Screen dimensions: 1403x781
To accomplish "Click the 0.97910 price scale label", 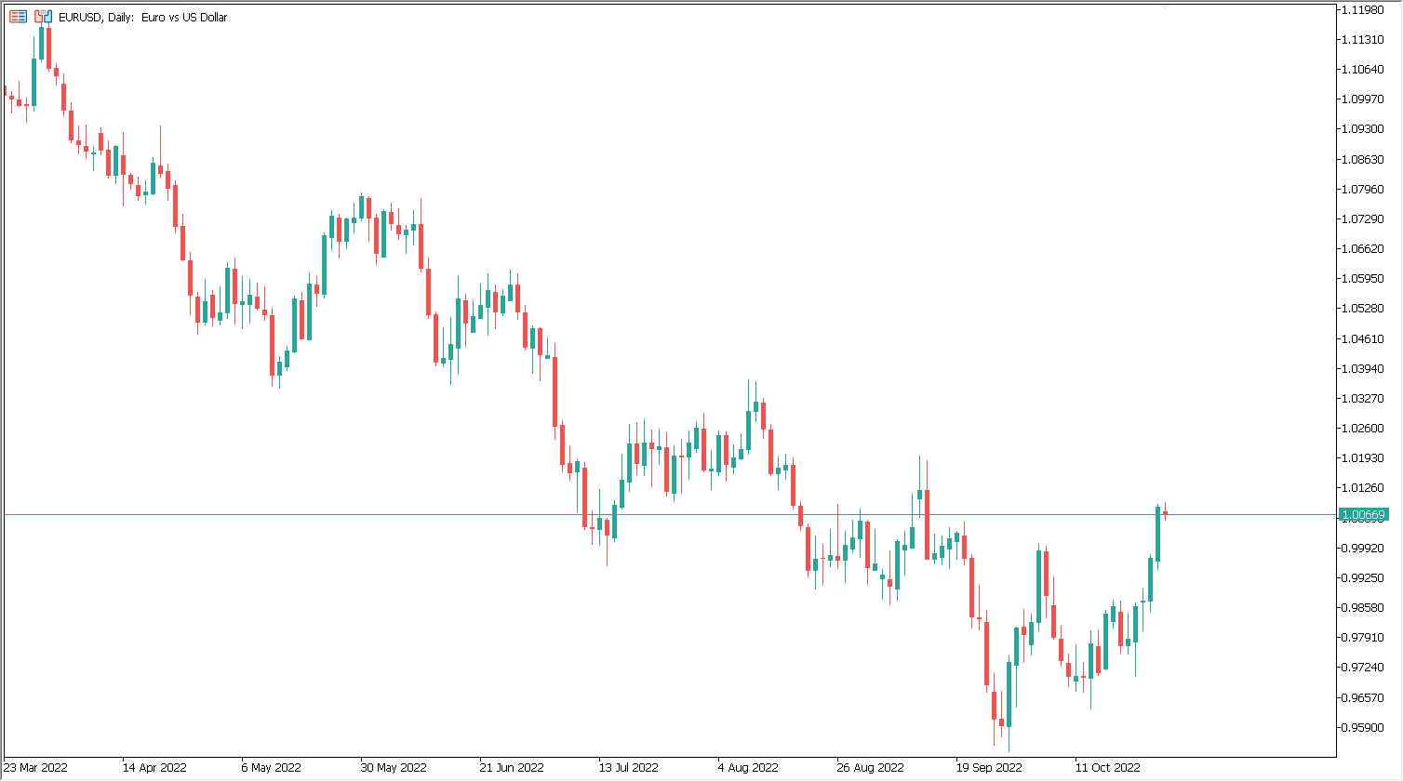I will tap(1364, 637).
